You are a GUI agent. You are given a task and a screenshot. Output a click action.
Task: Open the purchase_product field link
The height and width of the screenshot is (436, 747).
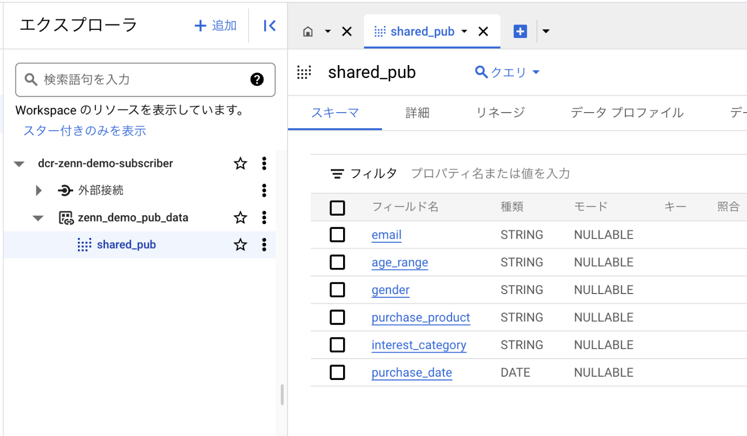[x=421, y=318]
